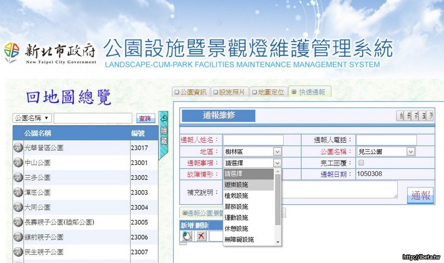444x263 pixels.
Task: Switch to the 公園資訊 tab
Action: pyautogui.click(x=191, y=92)
